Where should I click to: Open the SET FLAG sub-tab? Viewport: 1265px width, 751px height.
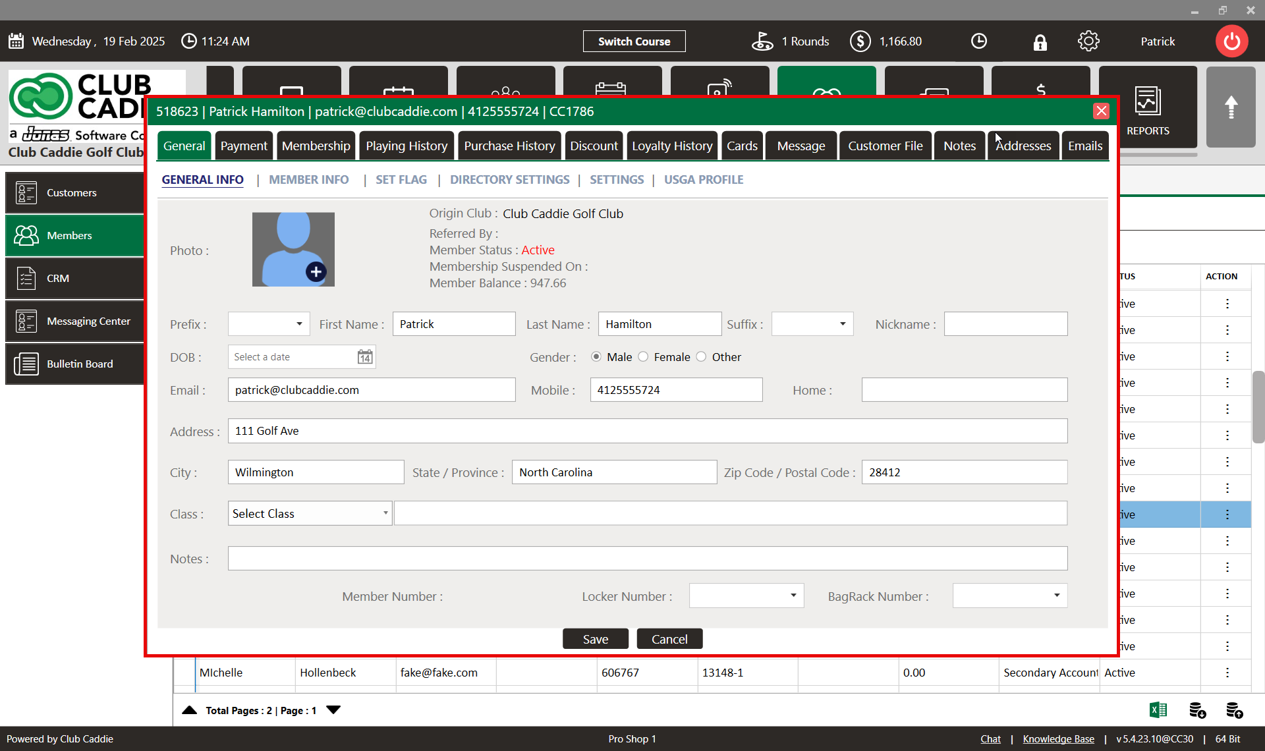tap(401, 179)
